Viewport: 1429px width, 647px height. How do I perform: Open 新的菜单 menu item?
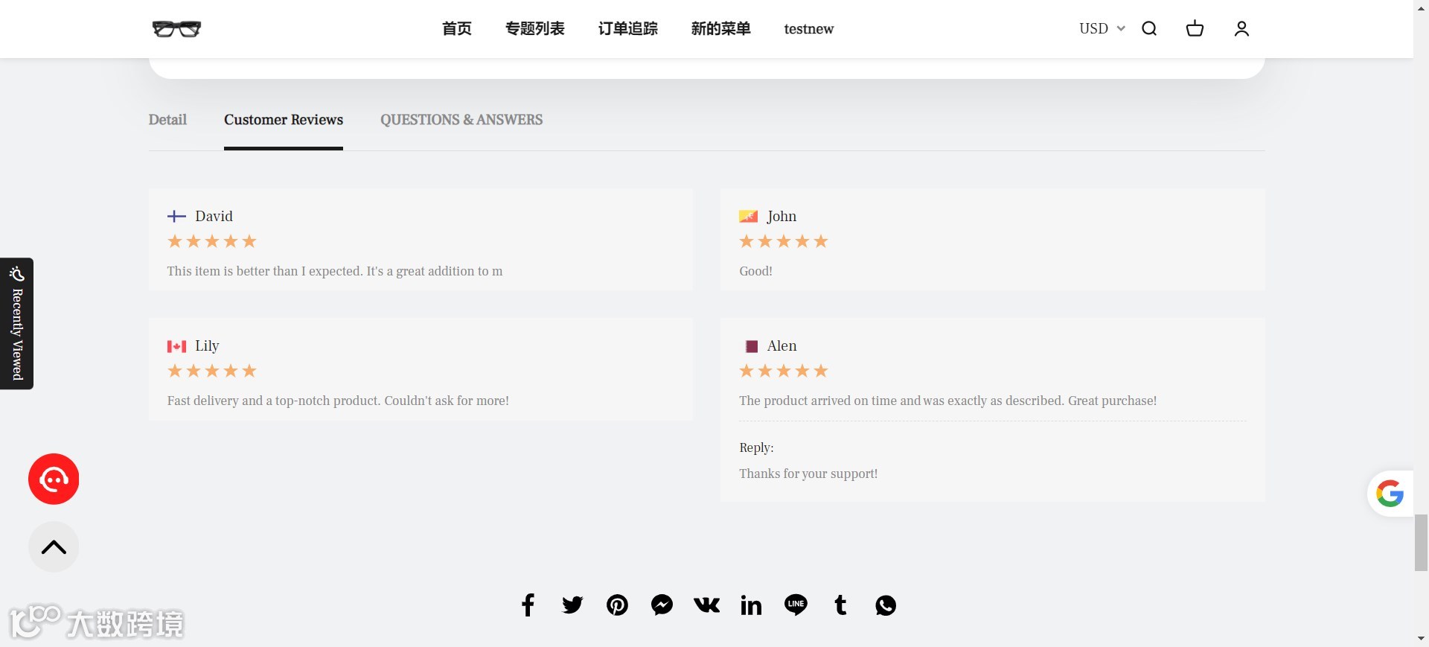(720, 28)
